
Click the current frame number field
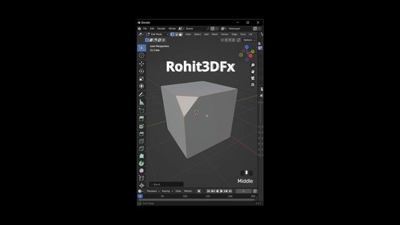click(244, 191)
